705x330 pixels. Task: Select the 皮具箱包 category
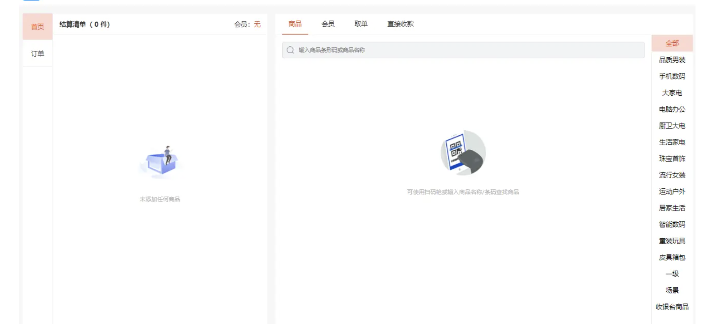(672, 257)
